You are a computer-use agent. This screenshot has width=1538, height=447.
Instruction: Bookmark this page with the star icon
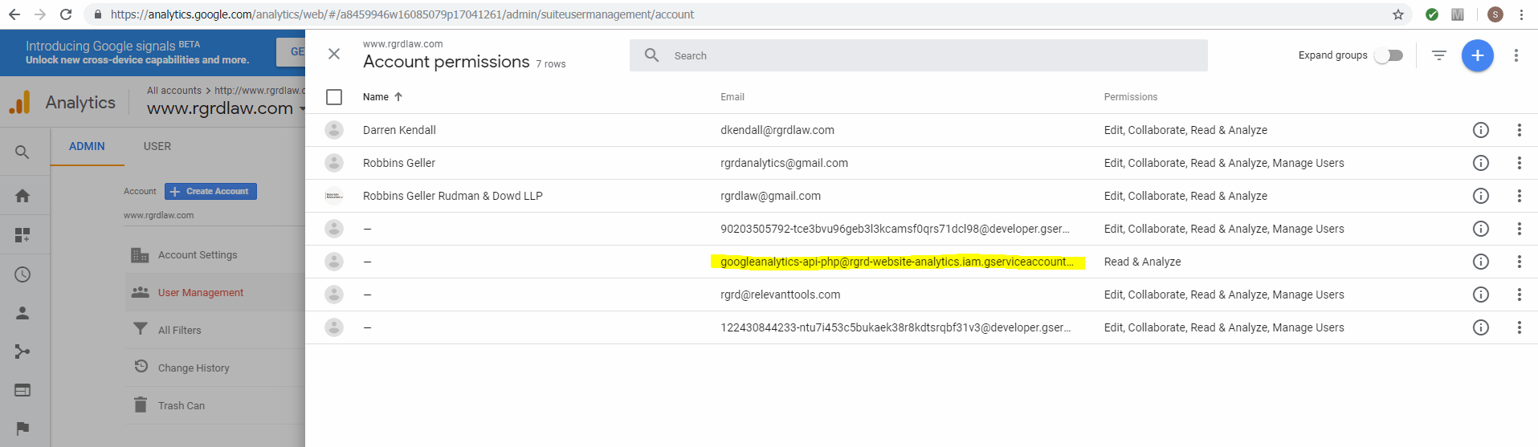[1397, 14]
